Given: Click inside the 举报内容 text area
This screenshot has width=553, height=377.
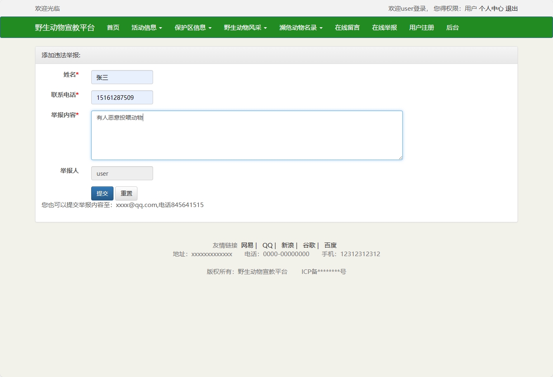Looking at the screenshot, I should pyautogui.click(x=246, y=135).
